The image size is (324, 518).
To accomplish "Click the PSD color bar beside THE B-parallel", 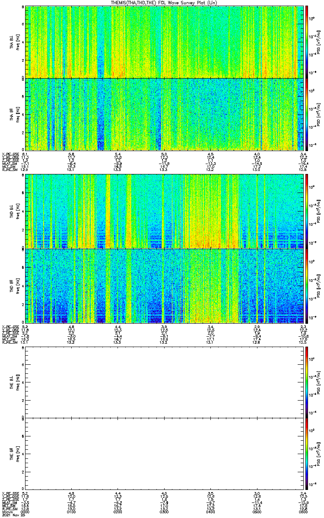I will [x=307, y=453].
